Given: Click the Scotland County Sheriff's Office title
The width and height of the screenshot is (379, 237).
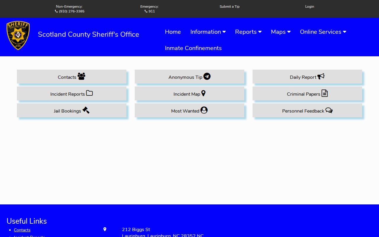Looking at the screenshot, I should pos(89,34).
